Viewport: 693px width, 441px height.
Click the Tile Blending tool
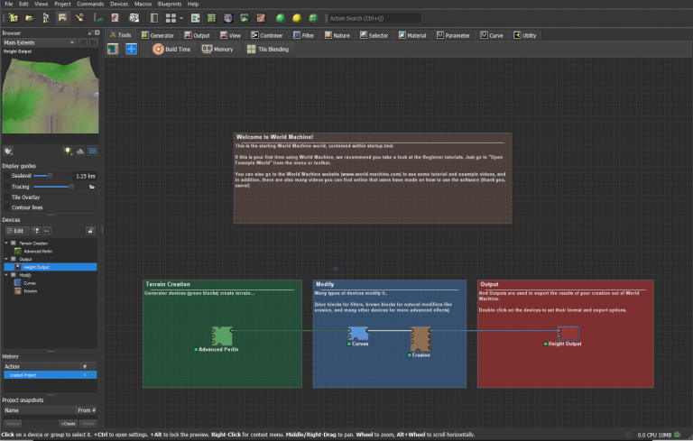pyautogui.click(x=268, y=50)
